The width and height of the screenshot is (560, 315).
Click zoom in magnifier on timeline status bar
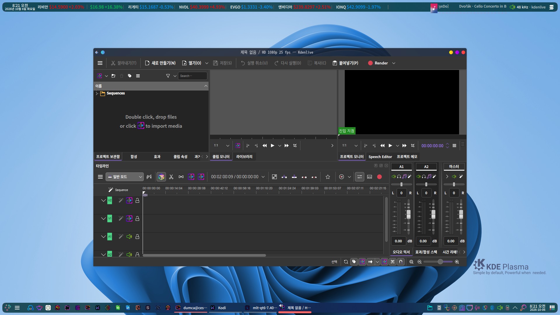coord(457,262)
